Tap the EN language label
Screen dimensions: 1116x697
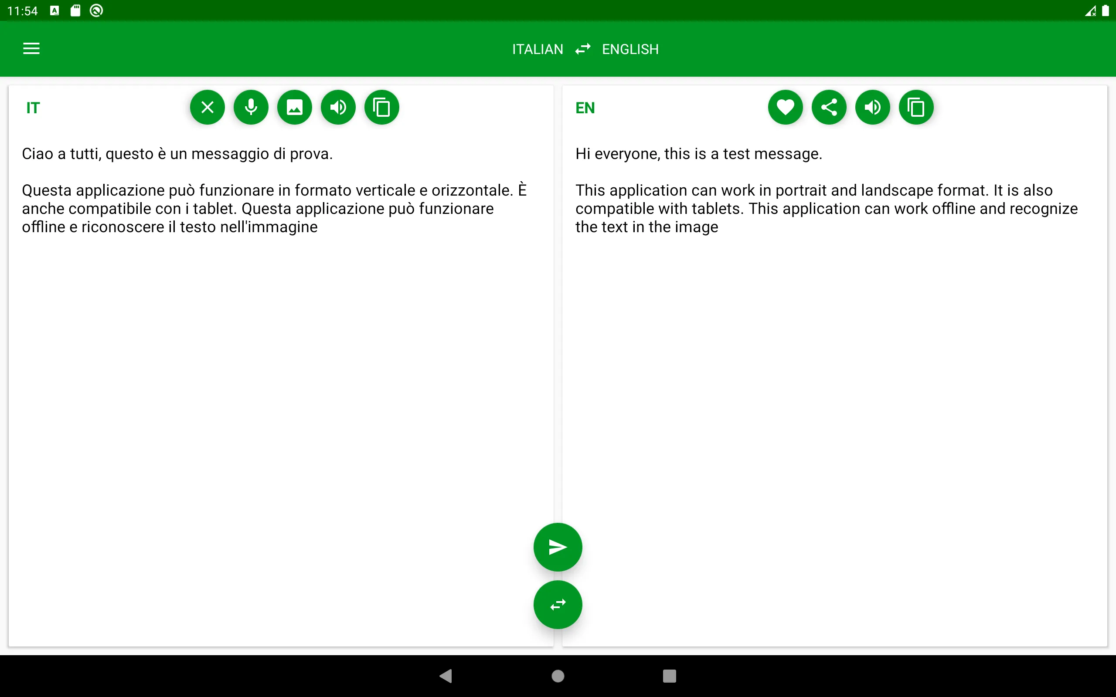585,108
